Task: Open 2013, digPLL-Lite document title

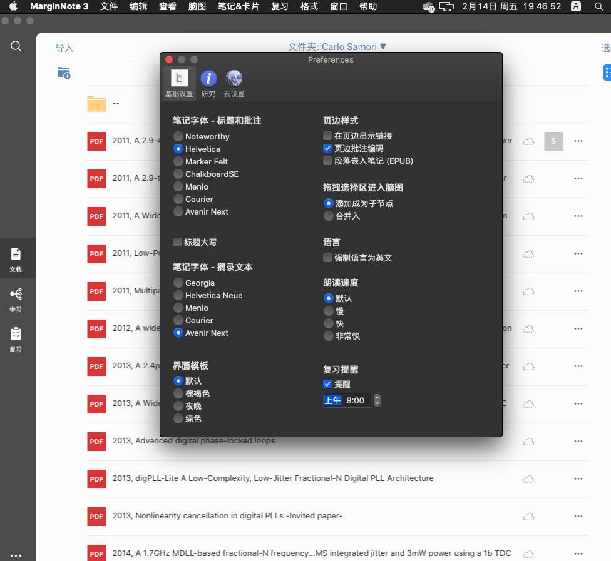Action: point(273,478)
